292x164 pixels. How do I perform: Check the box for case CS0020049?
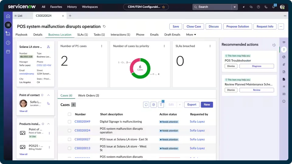click(69, 121)
